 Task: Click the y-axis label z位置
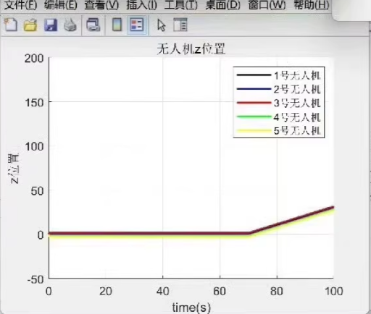point(14,169)
